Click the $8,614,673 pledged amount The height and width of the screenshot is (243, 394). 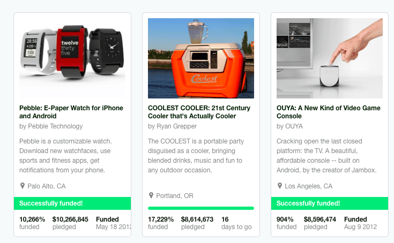click(197, 219)
